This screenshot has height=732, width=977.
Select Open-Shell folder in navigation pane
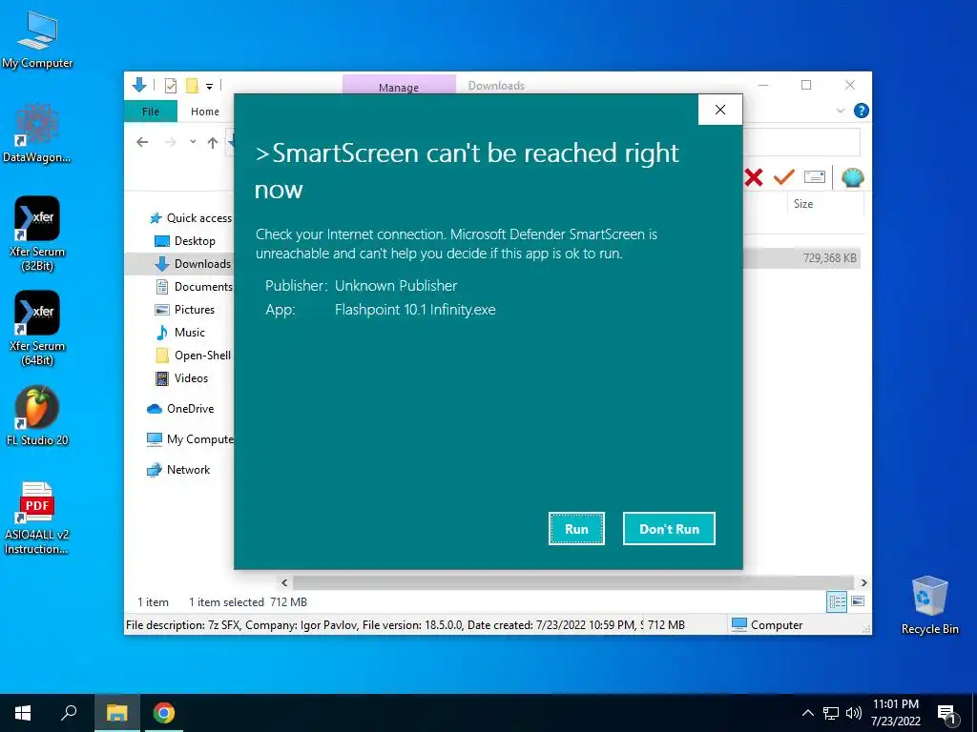tap(193, 356)
